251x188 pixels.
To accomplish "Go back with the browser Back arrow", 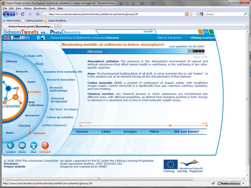I will coord(6,14).
